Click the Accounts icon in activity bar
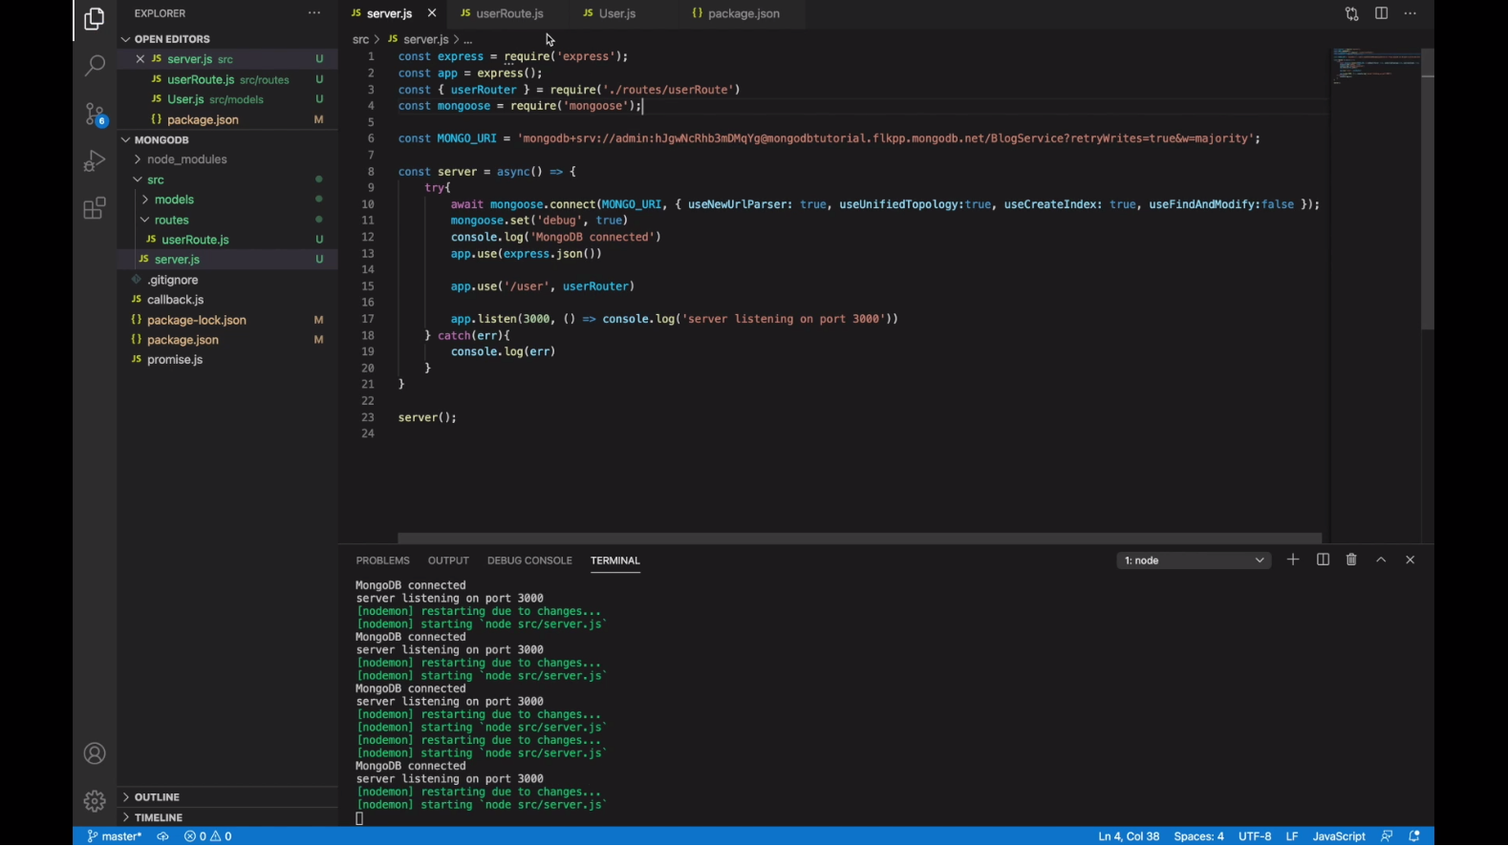 click(95, 754)
